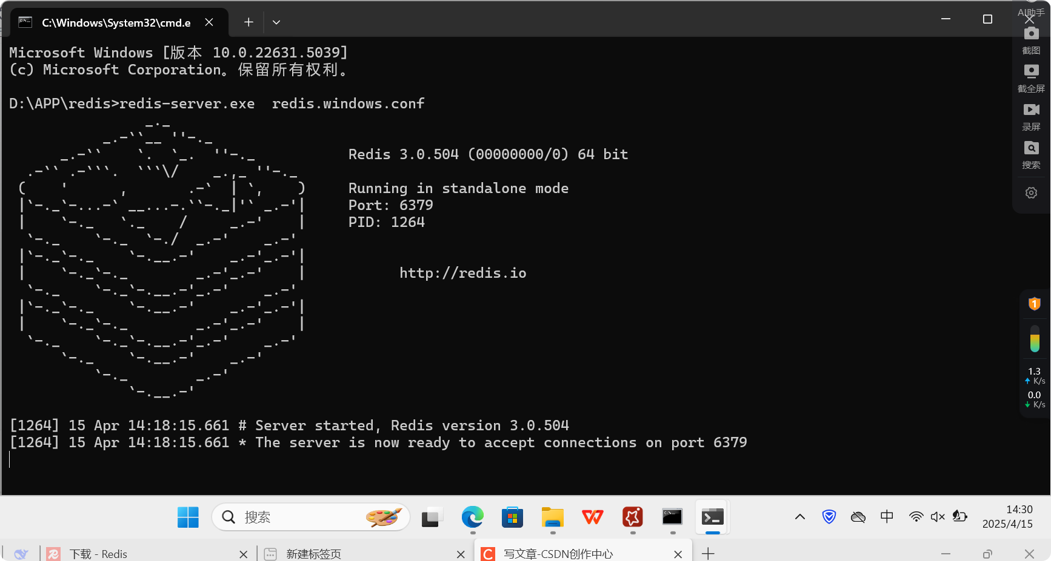Click 'Running in standalone mode' text
The height and width of the screenshot is (561, 1051).
458,188
